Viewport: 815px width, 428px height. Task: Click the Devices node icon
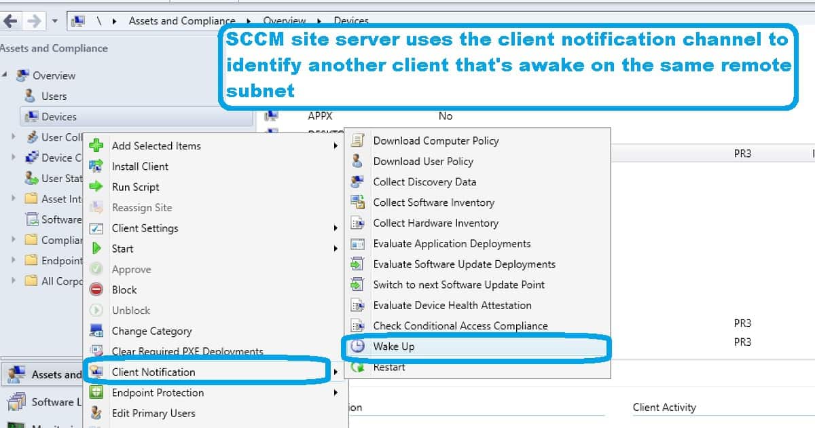click(31, 117)
